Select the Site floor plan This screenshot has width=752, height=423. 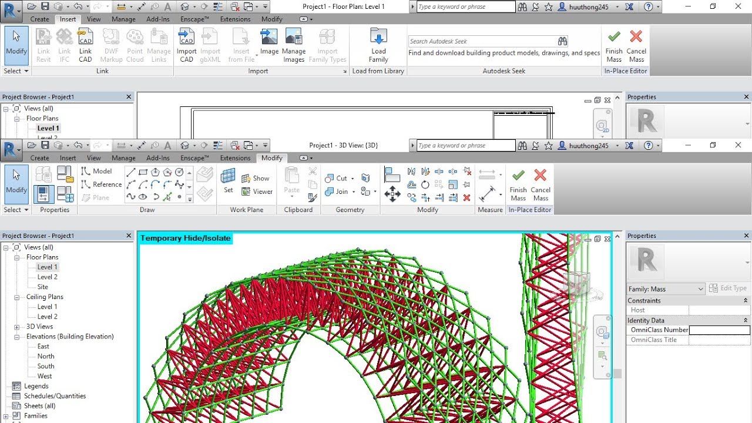(x=43, y=287)
